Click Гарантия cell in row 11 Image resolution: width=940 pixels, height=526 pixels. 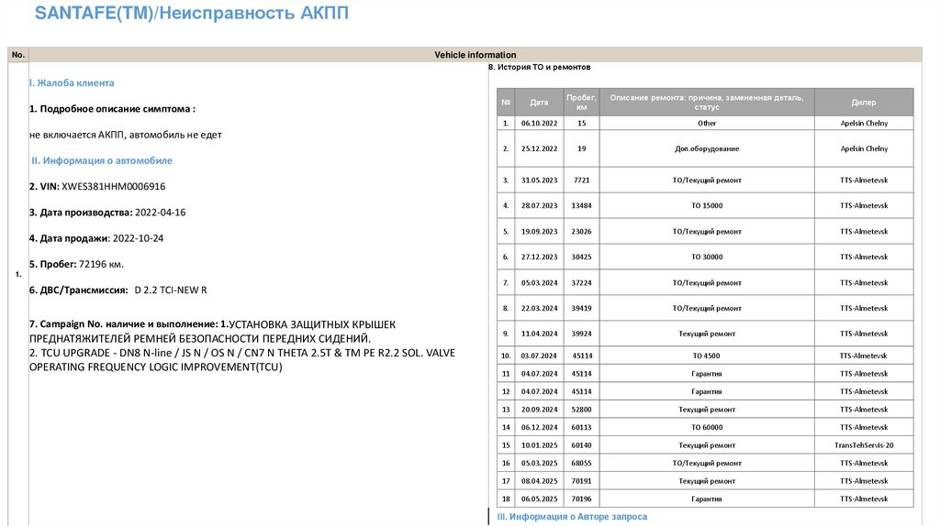coord(707,374)
